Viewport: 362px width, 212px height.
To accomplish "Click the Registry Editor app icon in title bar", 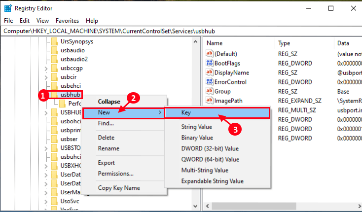I will pos(8,8).
